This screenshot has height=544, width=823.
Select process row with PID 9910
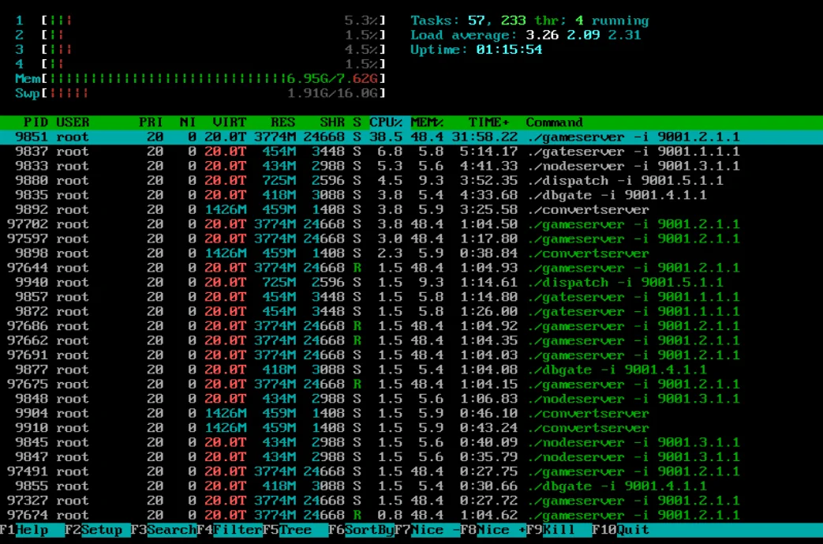pos(412,428)
